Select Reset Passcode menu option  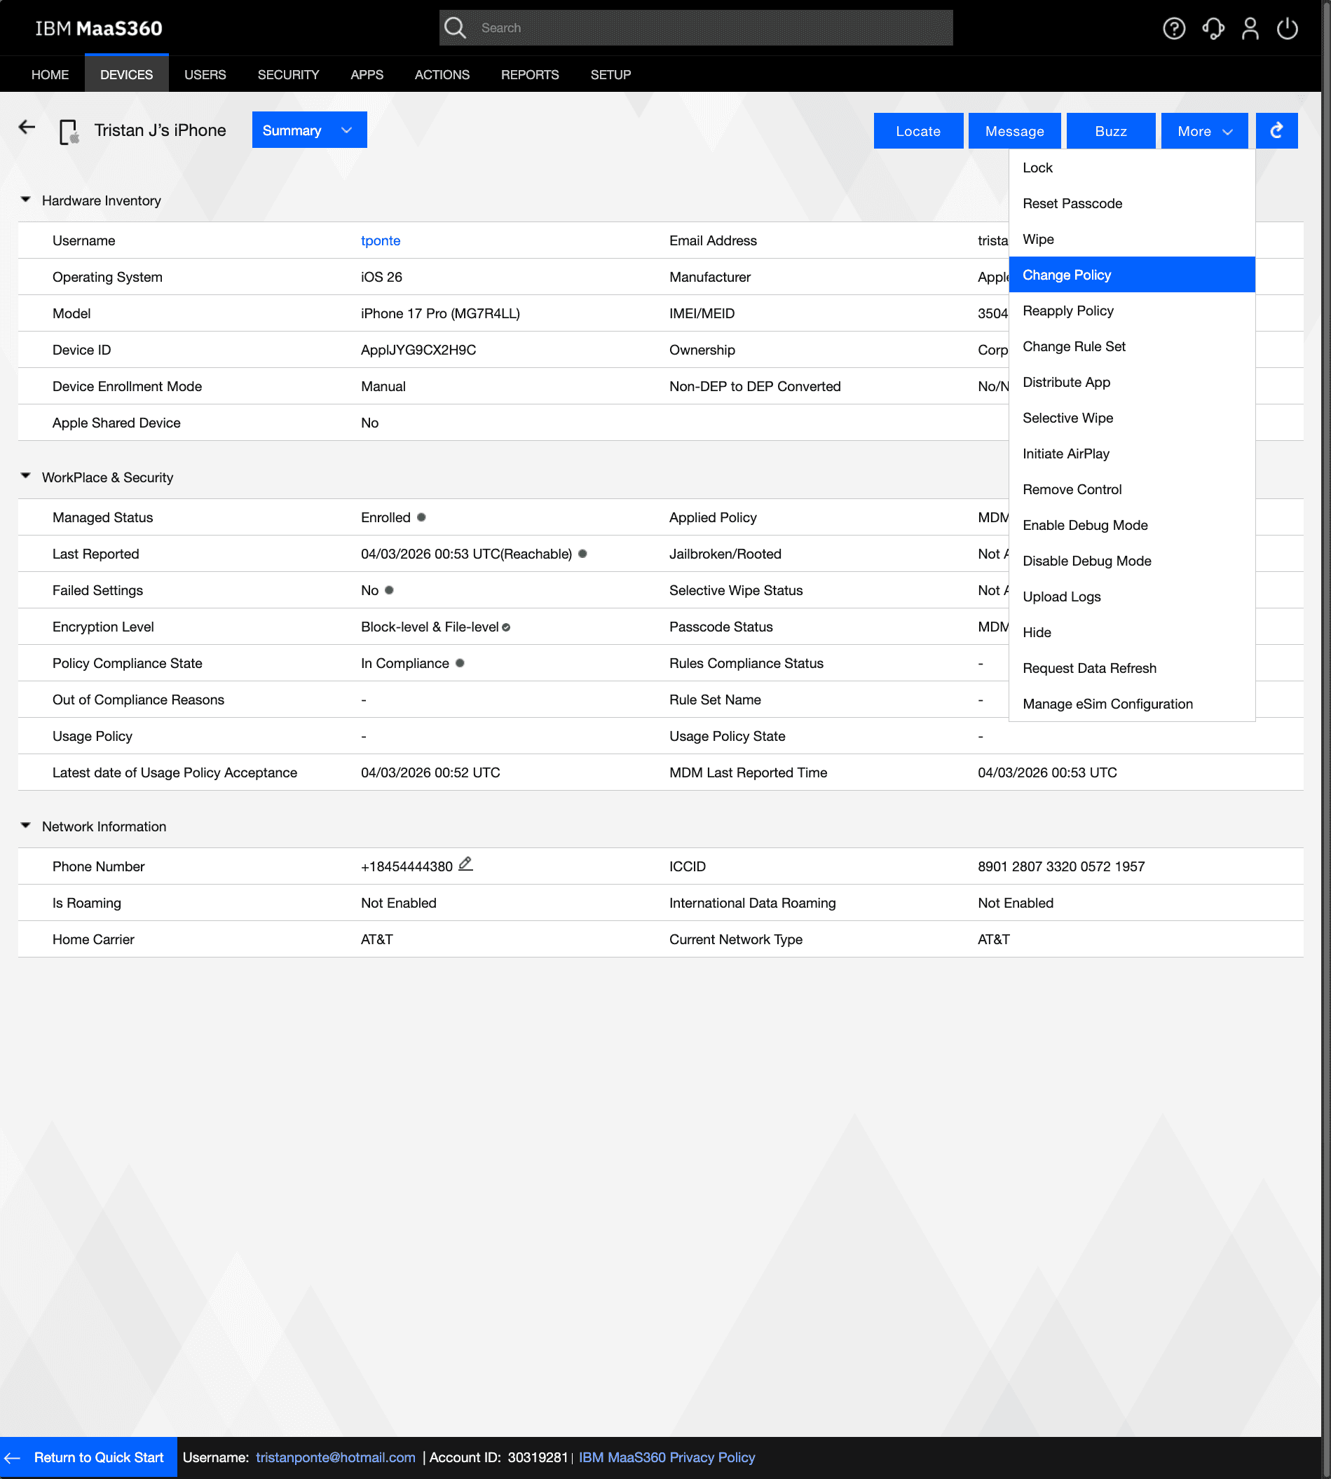pos(1131,203)
